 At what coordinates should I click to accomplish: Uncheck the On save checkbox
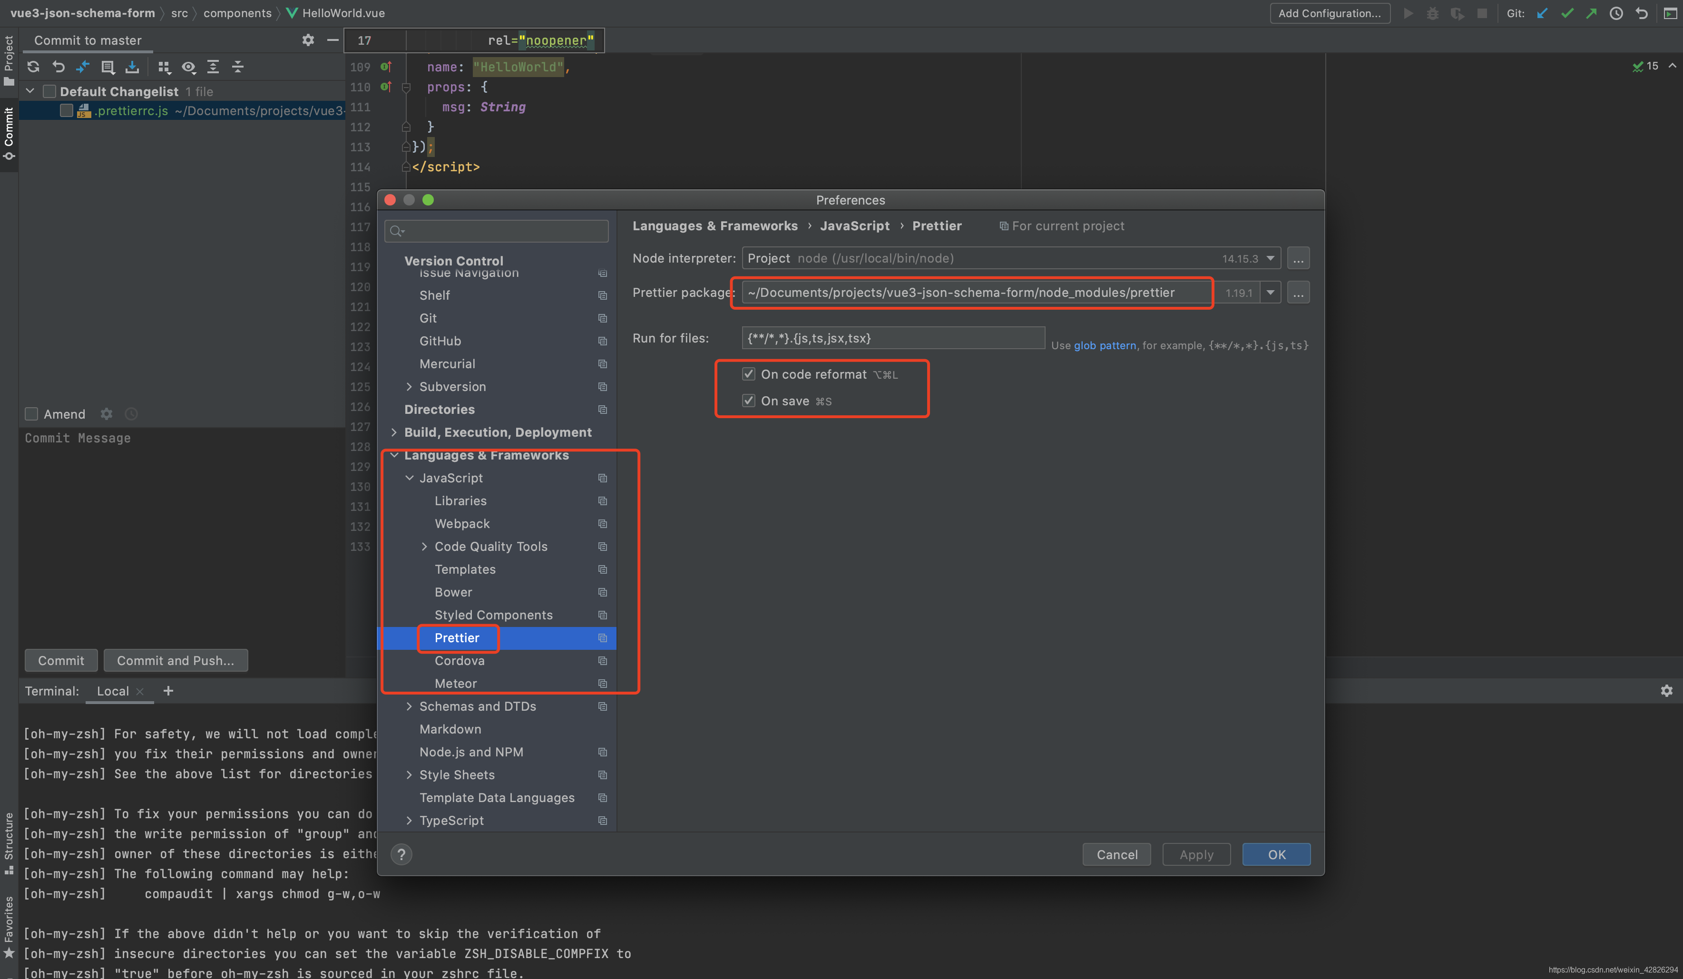tap(749, 401)
